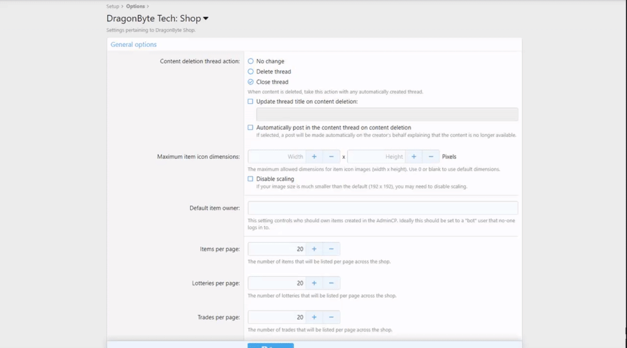Increase maximum icon Width with plus button
The height and width of the screenshot is (348, 627).
click(x=314, y=157)
